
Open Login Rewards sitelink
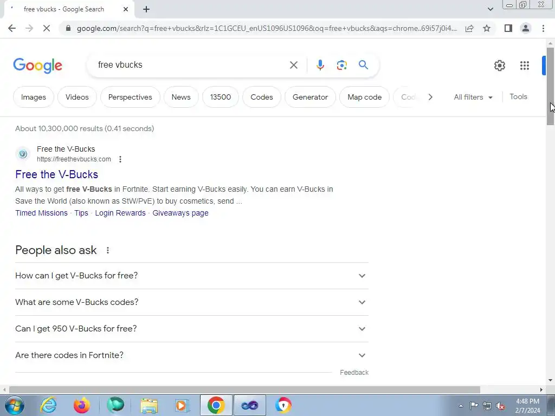pos(120,213)
